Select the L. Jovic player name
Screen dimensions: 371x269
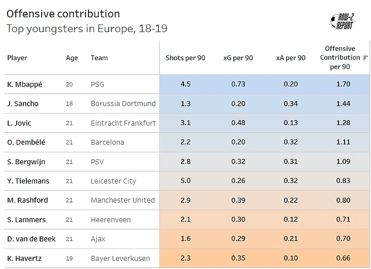[19, 123]
